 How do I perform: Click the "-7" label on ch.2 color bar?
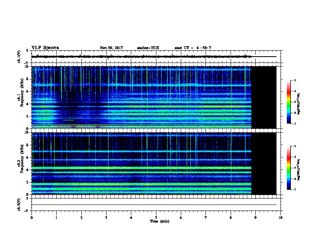coord(294,190)
